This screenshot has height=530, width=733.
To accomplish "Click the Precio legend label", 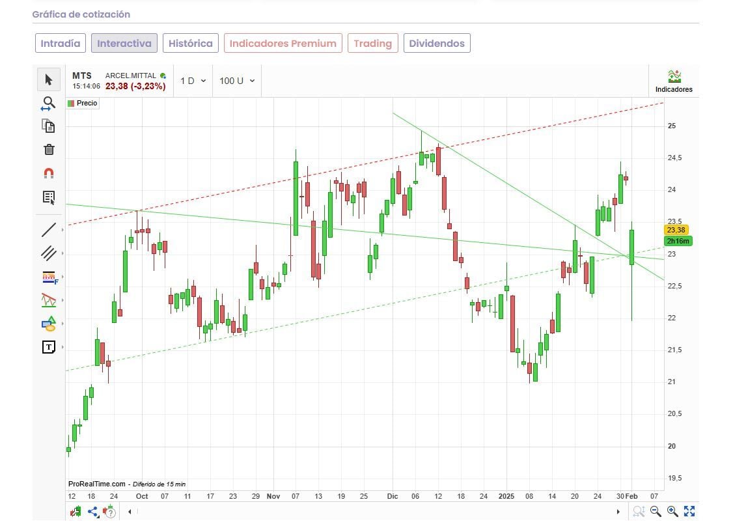I will click(87, 104).
